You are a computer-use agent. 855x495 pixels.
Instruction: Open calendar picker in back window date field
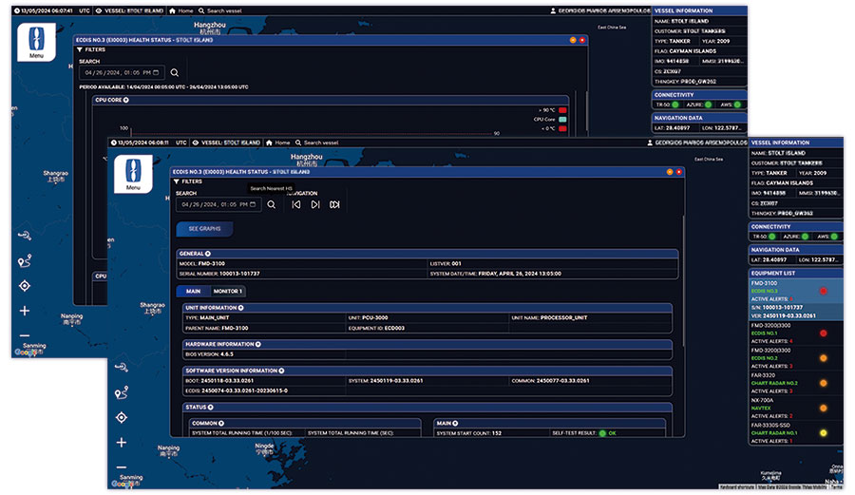[x=156, y=72]
